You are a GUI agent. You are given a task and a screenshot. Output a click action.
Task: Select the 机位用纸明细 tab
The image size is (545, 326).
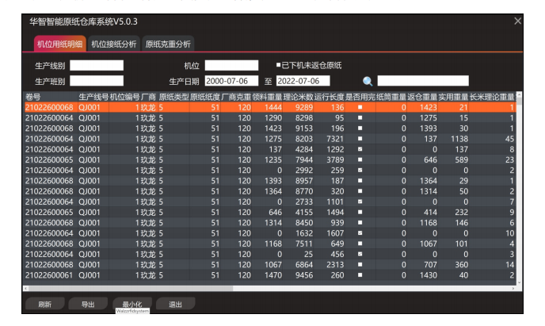59,44
